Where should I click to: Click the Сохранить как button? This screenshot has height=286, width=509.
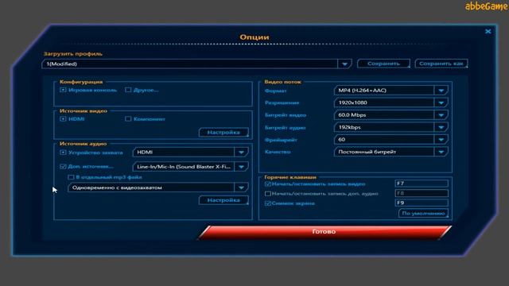click(441, 64)
